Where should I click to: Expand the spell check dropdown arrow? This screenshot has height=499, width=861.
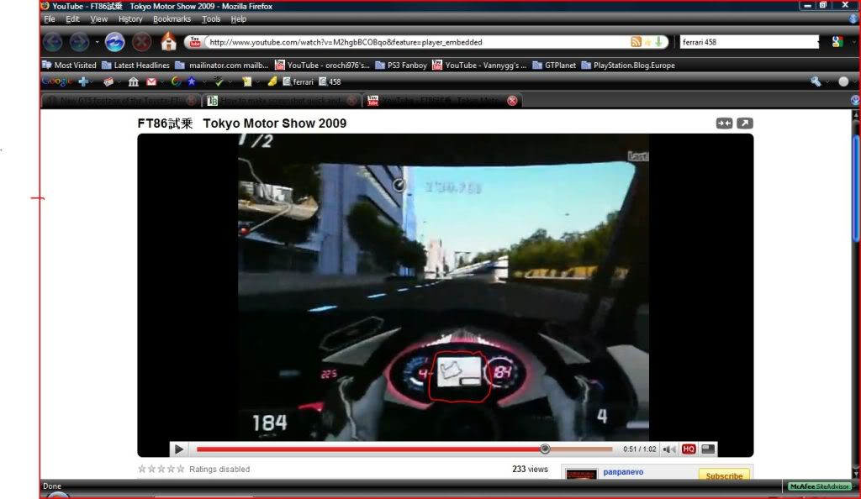[230, 82]
